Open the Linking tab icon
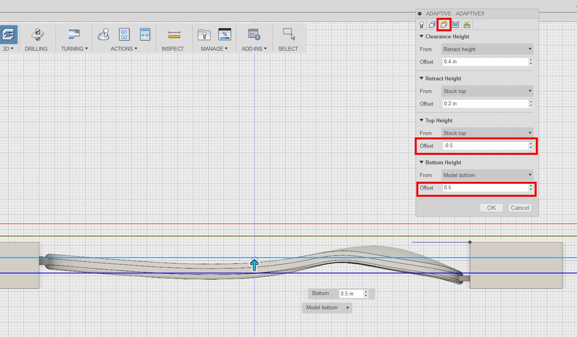The height and width of the screenshot is (337, 577). (467, 25)
